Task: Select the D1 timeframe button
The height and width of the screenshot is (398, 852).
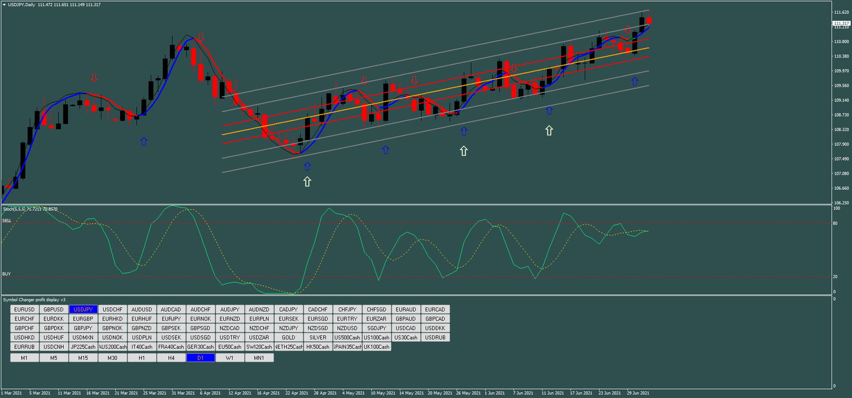Action: (200, 358)
